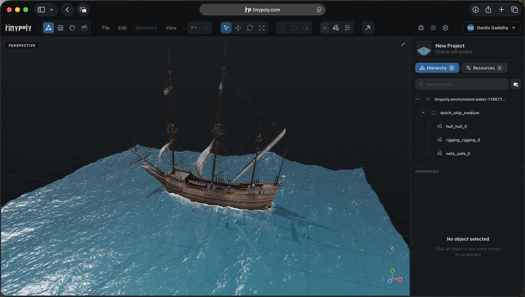This screenshot has height=297, width=525.
Task: Click the axis orientation gizmo
Action: tap(394, 276)
